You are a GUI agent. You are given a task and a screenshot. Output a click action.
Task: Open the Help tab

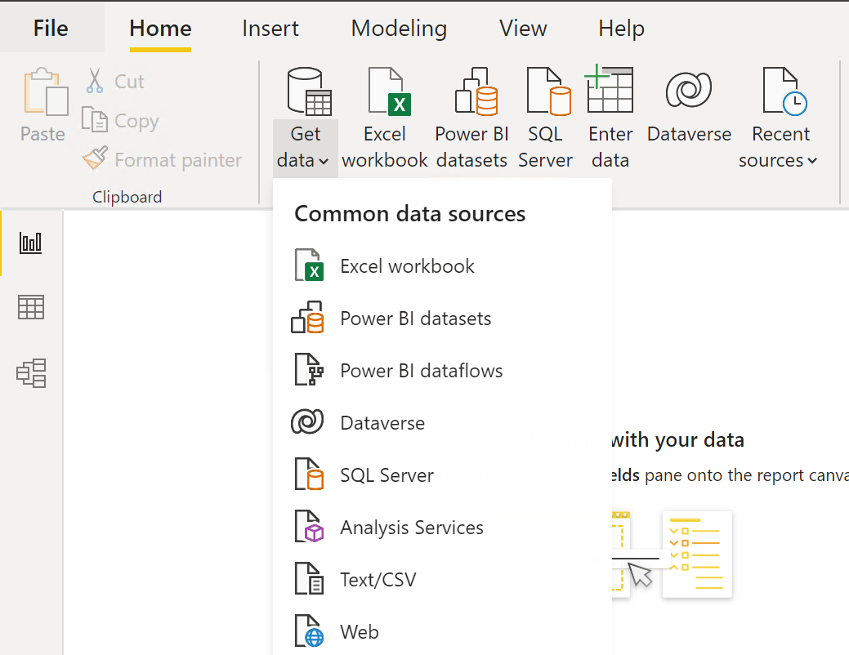click(621, 28)
